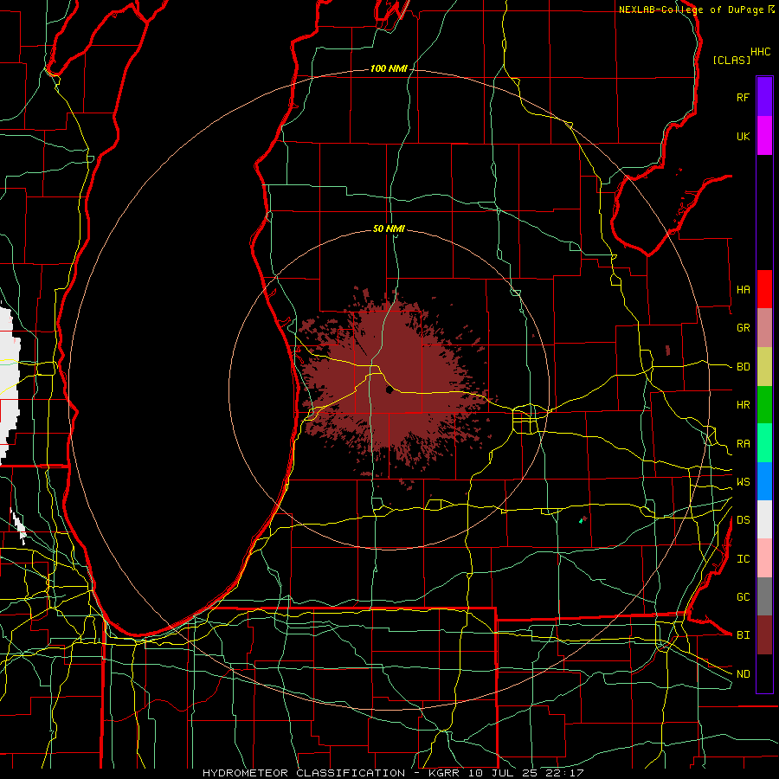Screen dimensions: 779x779
Task: Click the "IC" legend label
Action: tap(744, 559)
